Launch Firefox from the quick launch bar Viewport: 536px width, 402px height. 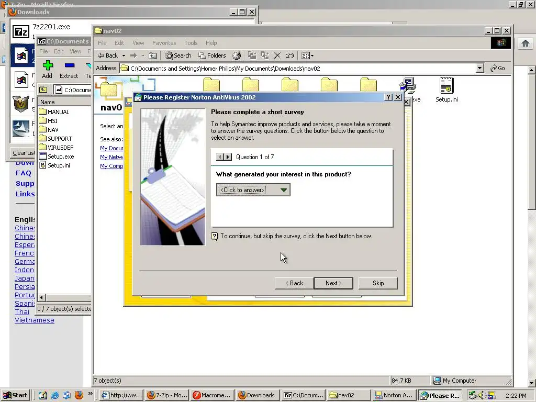pos(79,395)
